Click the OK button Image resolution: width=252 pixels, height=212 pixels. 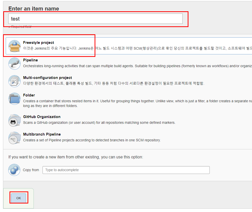pyautogui.click(x=19, y=198)
